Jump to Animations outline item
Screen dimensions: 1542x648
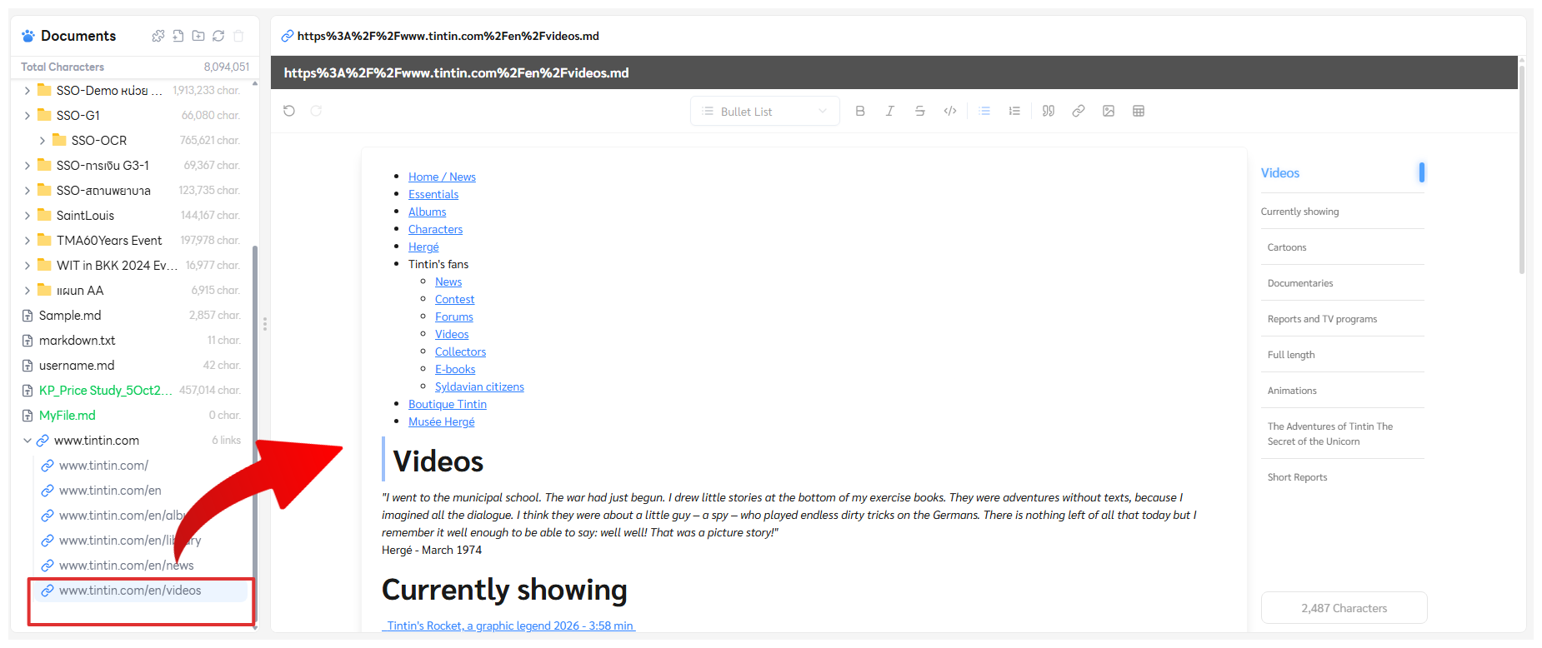point(1292,391)
